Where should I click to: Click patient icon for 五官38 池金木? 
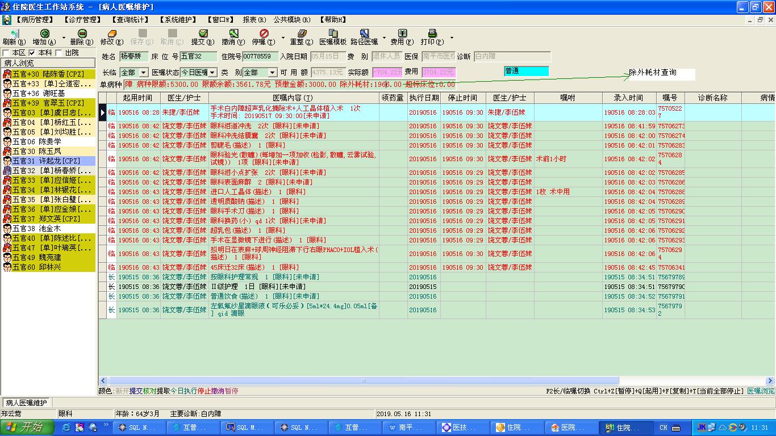tap(7, 228)
